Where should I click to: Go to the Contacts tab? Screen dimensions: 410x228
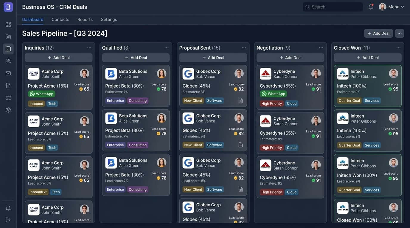pyautogui.click(x=60, y=20)
